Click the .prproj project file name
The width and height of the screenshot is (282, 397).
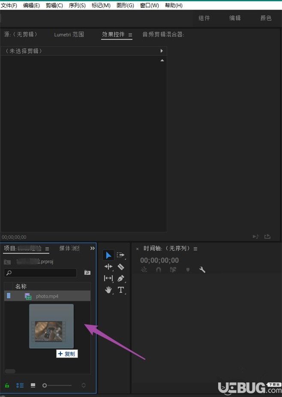[x=35, y=262]
